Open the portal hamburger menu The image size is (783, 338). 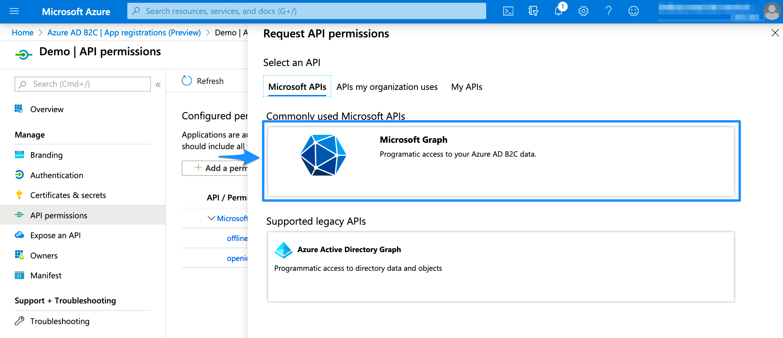click(14, 11)
